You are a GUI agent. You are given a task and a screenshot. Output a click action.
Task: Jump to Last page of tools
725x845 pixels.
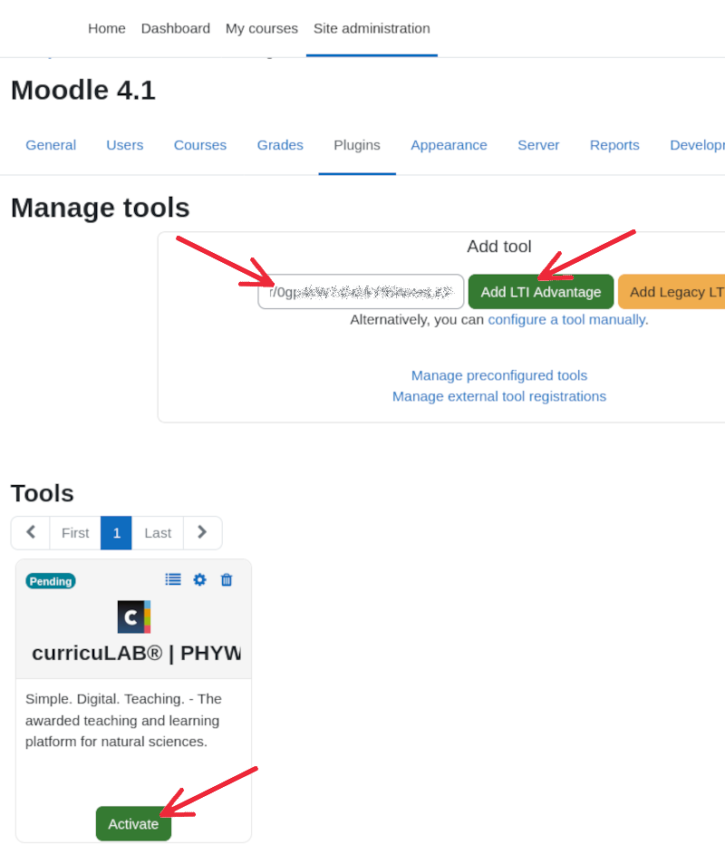tap(158, 532)
